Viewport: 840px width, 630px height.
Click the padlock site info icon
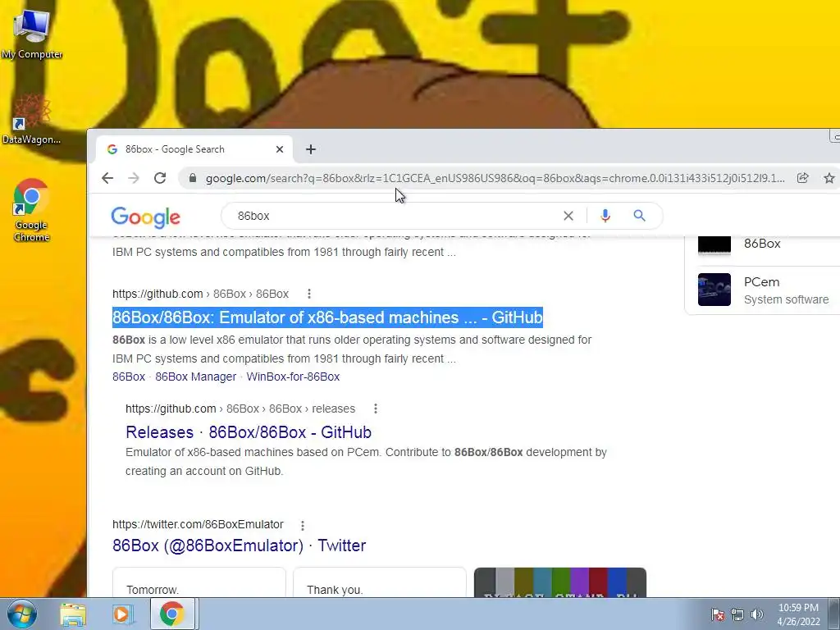pos(193,178)
